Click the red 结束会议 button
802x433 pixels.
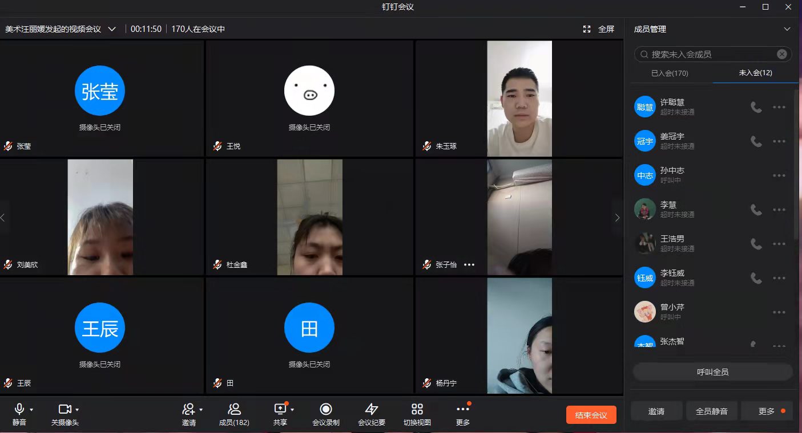coord(591,415)
